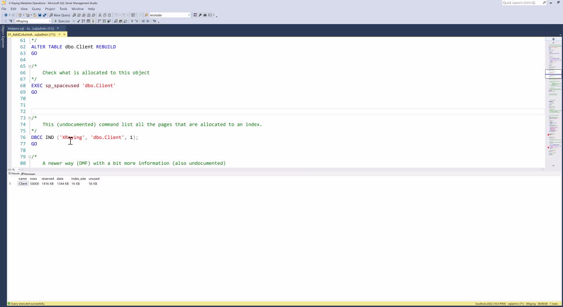The height and width of the screenshot is (307, 563).
Task: Close the 01_AddColumnA tab
Action: pyautogui.click(x=64, y=34)
